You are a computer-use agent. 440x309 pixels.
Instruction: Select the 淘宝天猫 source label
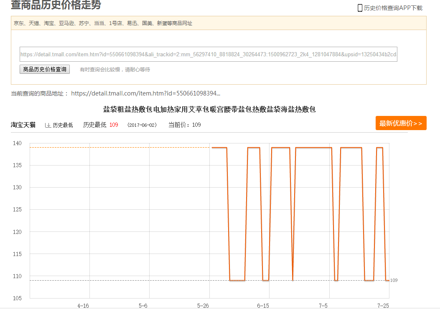coord(23,125)
